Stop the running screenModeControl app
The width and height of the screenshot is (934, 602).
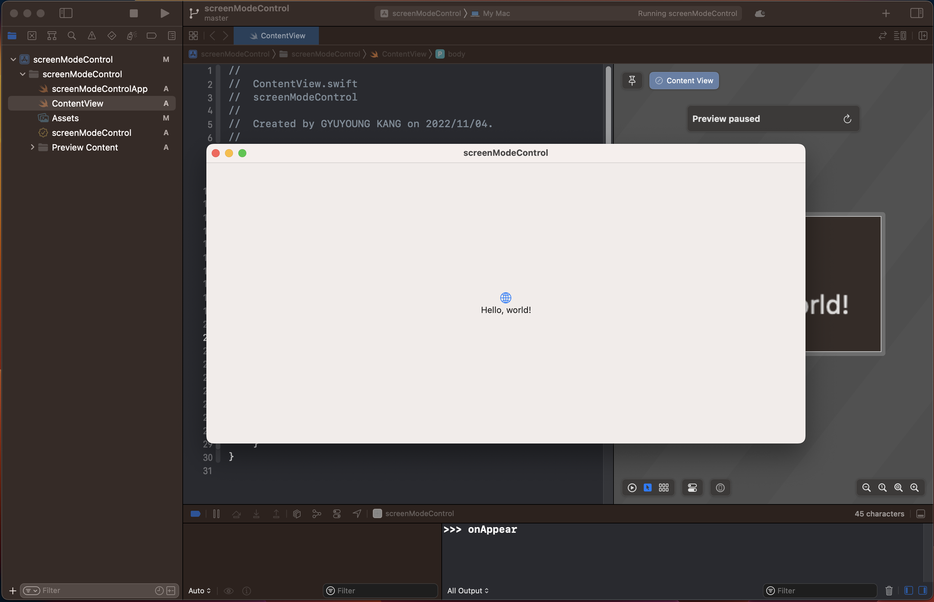pyautogui.click(x=134, y=13)
